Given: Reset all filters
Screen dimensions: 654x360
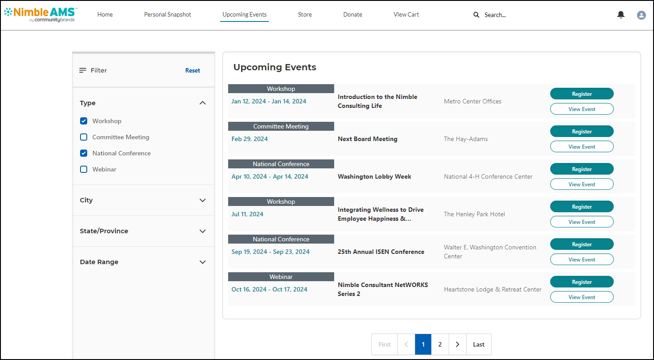Looking at the screenshot, I should pyautogui.click(x=192, y=70).
